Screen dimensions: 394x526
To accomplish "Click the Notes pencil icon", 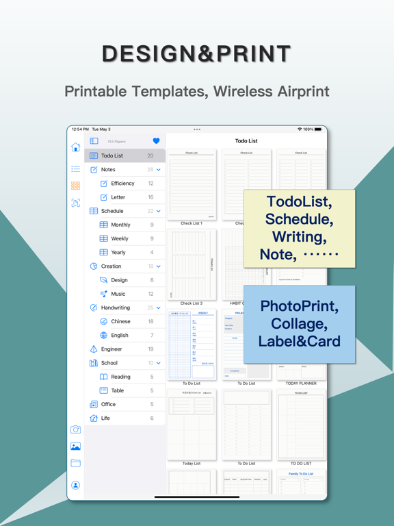I will point(94,169).
